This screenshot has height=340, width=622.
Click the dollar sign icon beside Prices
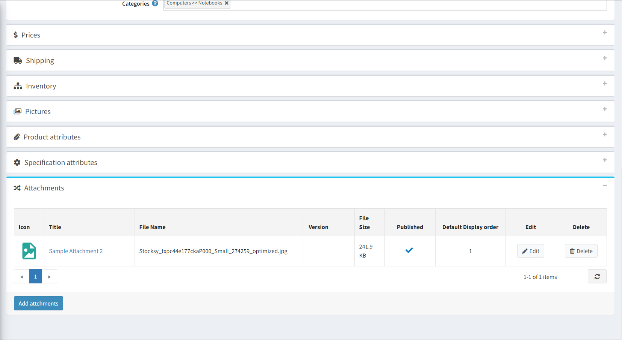[15, 35]
